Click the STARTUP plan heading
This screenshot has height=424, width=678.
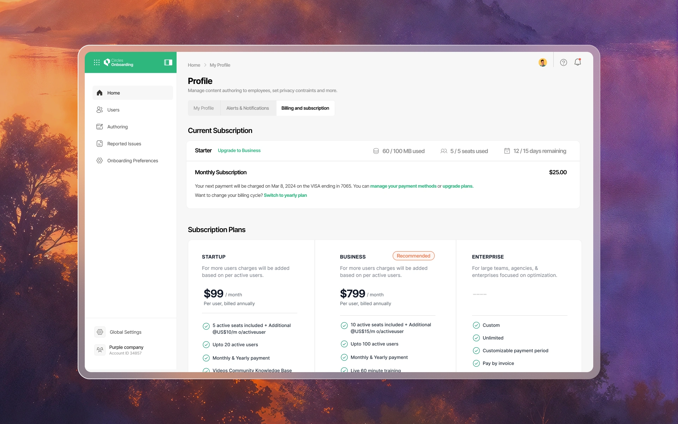(214, 257)
